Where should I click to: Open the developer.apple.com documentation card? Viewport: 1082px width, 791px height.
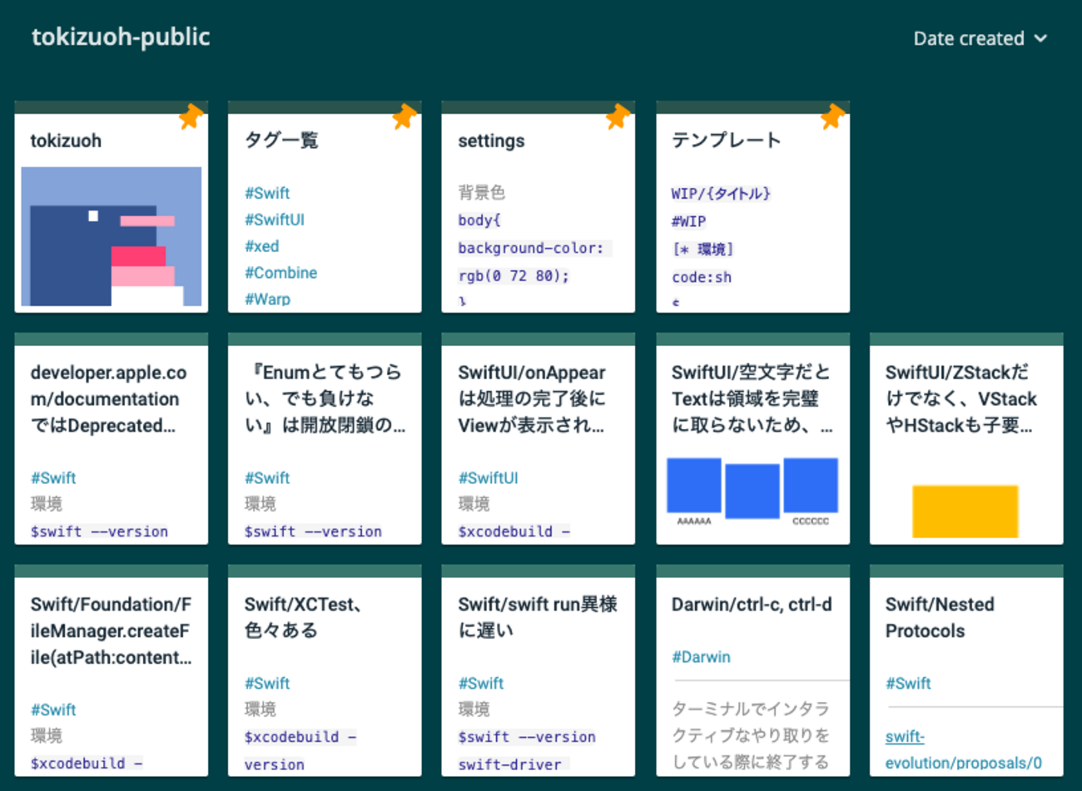[109, 399]
